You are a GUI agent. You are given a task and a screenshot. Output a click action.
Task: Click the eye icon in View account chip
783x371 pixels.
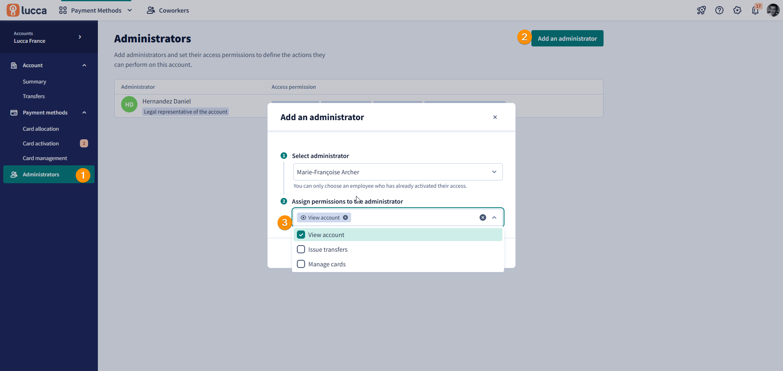[x=303, y=217]
